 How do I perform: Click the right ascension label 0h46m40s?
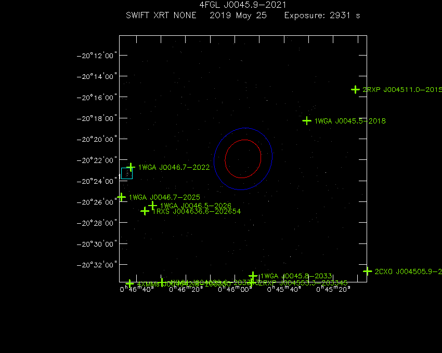pyautogui.click(x=137, y=289)
